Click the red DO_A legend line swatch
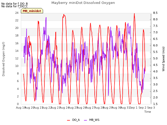 coord(68,120)
